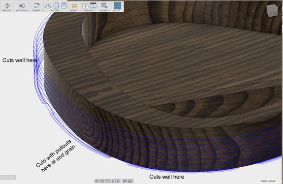Open Post Process icon in Actions
Screen dimensions: 283x184
click(56, 5)
